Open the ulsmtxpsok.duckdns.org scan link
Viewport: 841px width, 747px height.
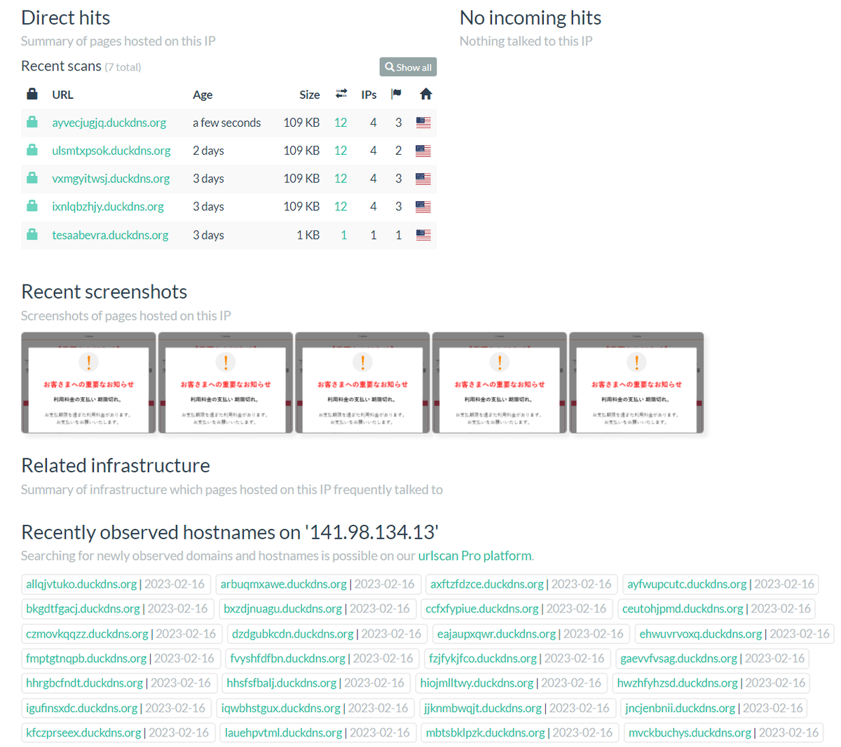tap(111, 151)
